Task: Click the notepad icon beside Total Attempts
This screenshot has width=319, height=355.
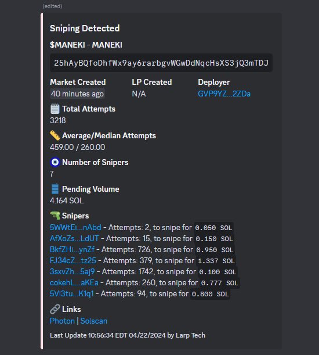Action: tap(55, 109)
